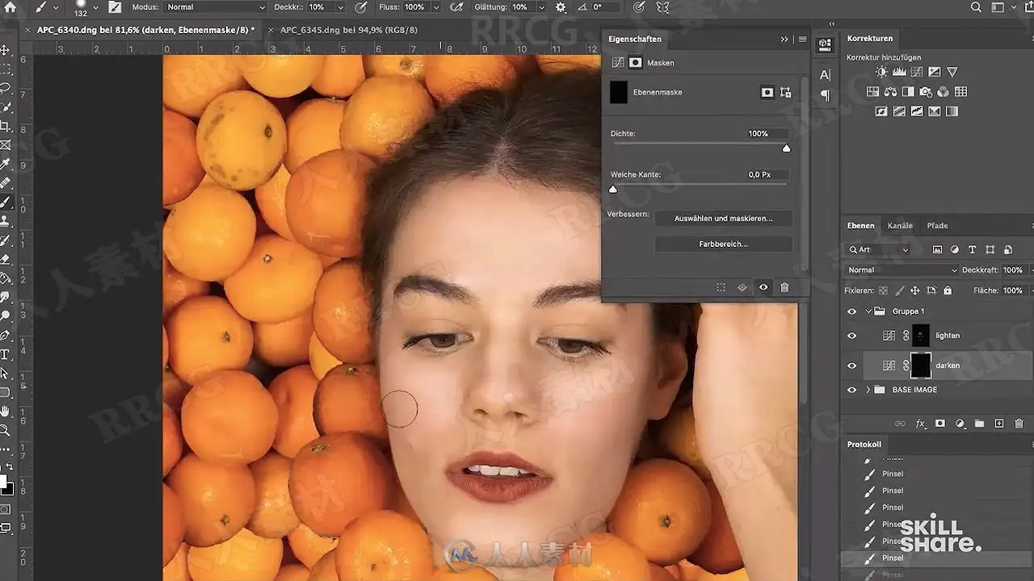The height and width of the screenshot is (581, 1034).
Task: Select the darken layer mask thumbnail
Action: (x=920, y=366)
